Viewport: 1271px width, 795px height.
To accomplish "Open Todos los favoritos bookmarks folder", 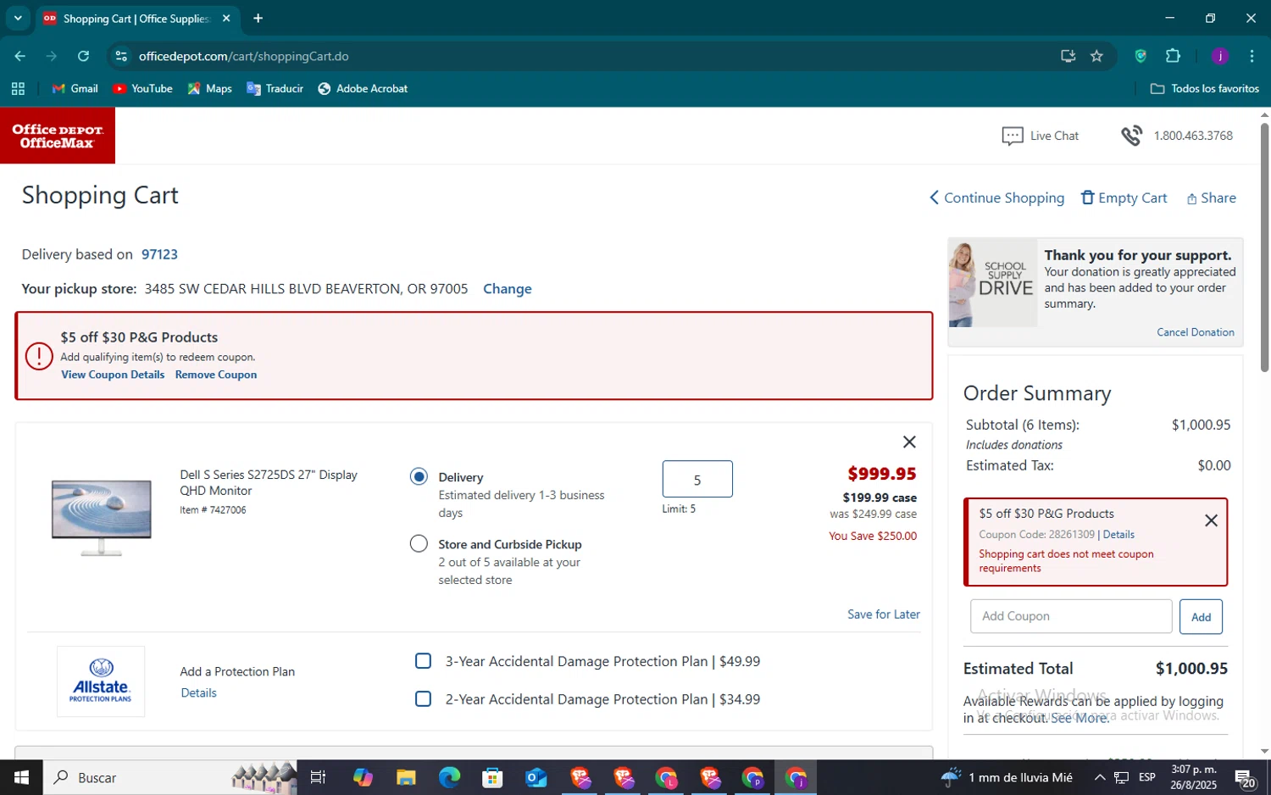I will [x=1204, y=88].
